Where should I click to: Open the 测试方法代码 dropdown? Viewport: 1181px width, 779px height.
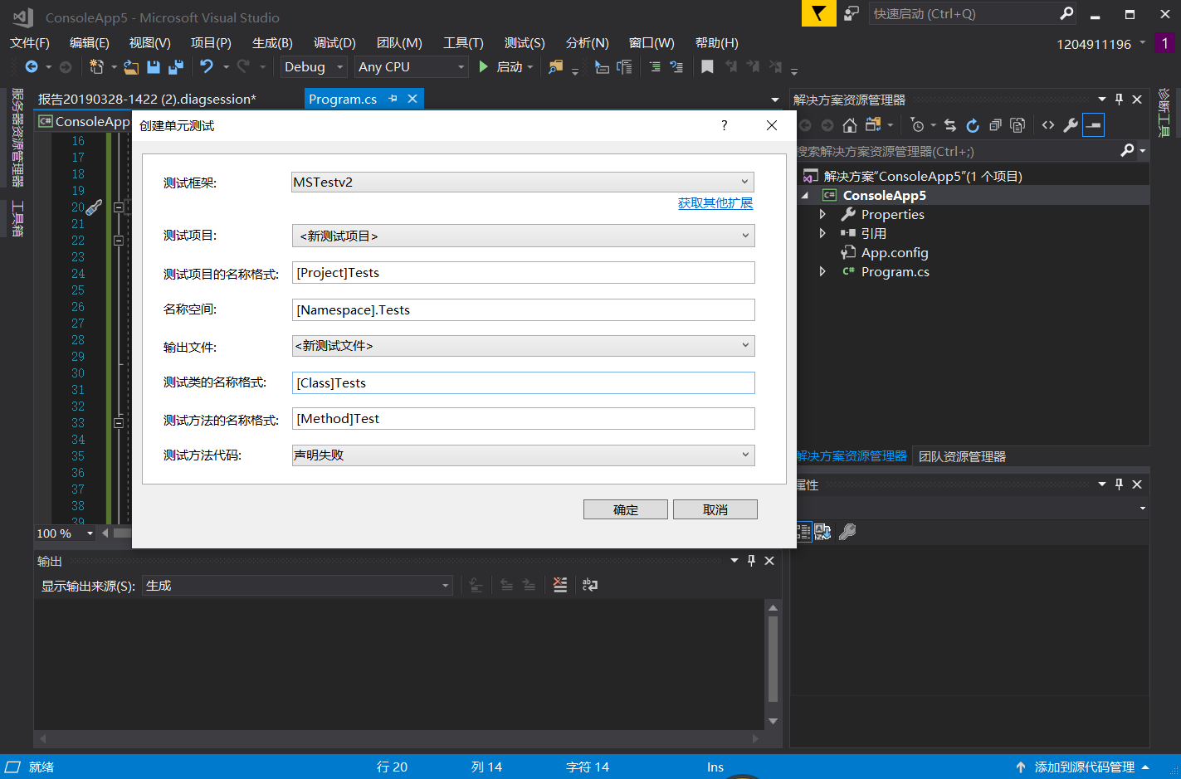[523, 455]
